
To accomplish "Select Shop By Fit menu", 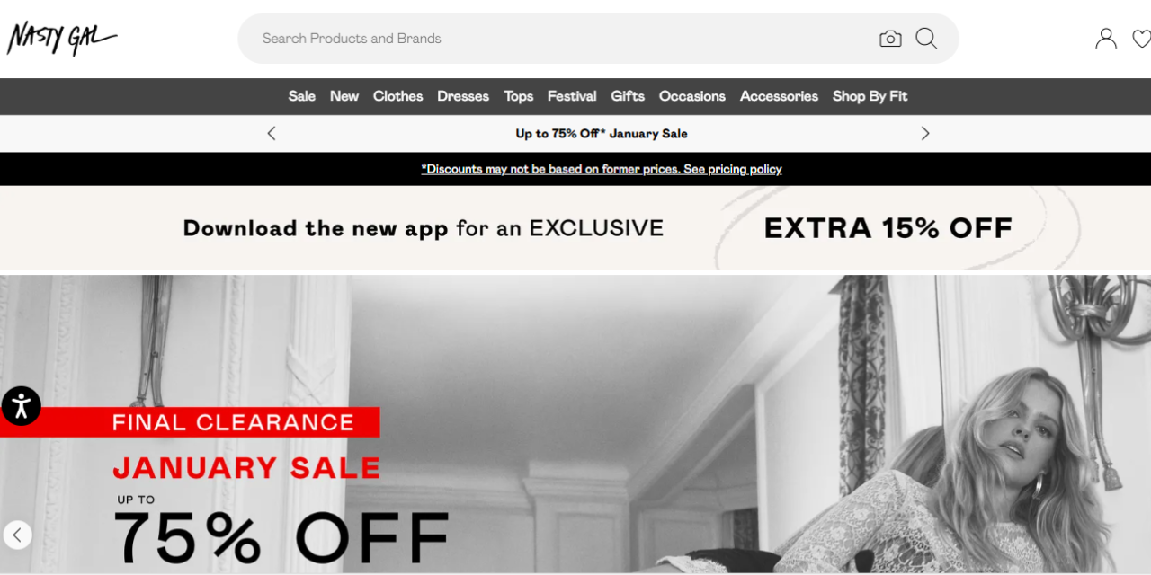I will point(870,96).
